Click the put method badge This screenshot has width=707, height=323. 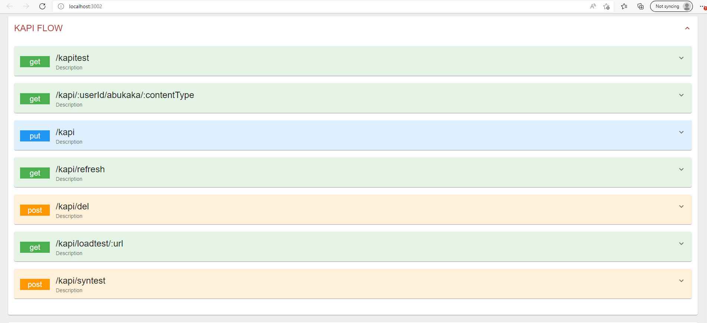click(35, 136)
